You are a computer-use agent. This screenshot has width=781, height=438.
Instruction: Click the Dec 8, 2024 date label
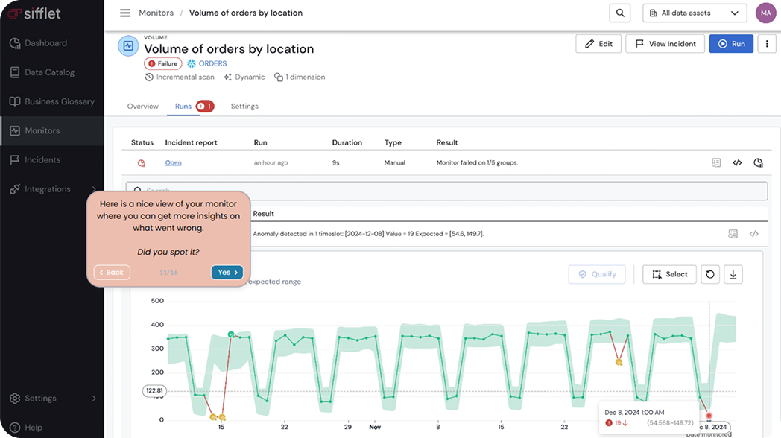tap(714, 427)
